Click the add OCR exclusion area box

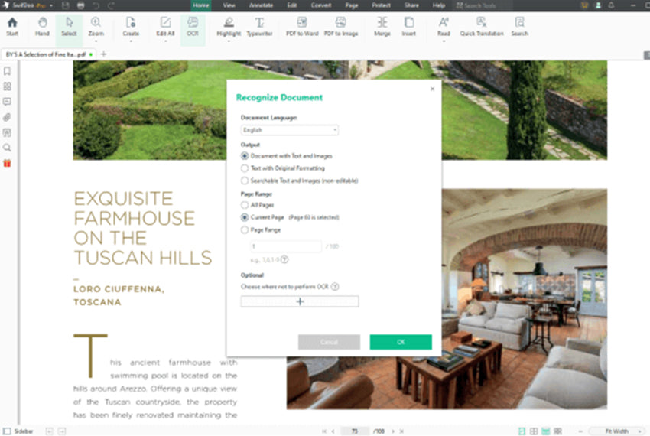[300, 301]
